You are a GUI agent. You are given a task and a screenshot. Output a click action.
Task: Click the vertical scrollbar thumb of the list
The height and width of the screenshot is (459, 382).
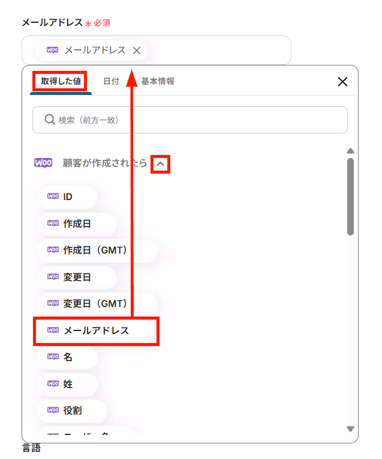click(x=350, y=196)
